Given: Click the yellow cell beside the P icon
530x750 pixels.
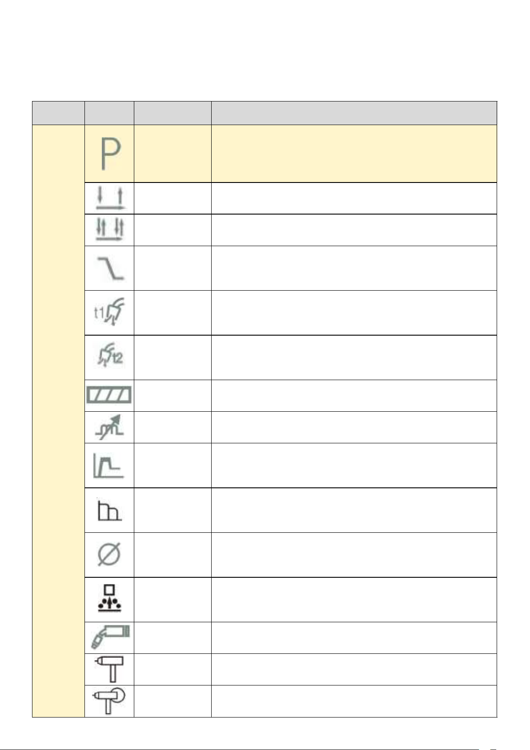Looking at the screenshot, I should click(173, 154).
